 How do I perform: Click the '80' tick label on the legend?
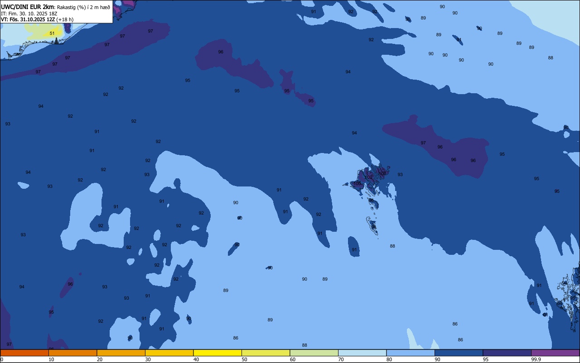[389, 359]
